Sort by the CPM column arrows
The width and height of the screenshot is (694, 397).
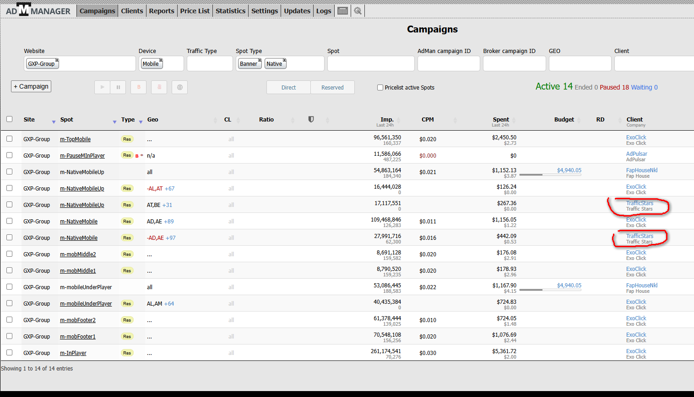pos(455,120)
